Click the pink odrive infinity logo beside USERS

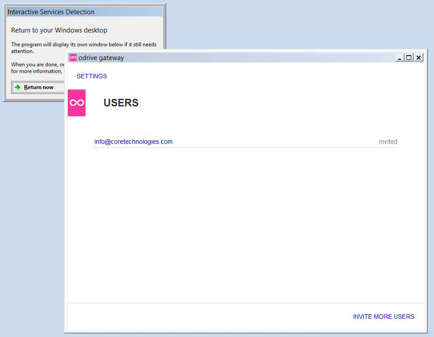click(x=77, y=103)
